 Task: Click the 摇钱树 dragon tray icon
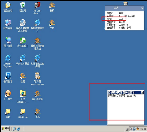[138, 129]
